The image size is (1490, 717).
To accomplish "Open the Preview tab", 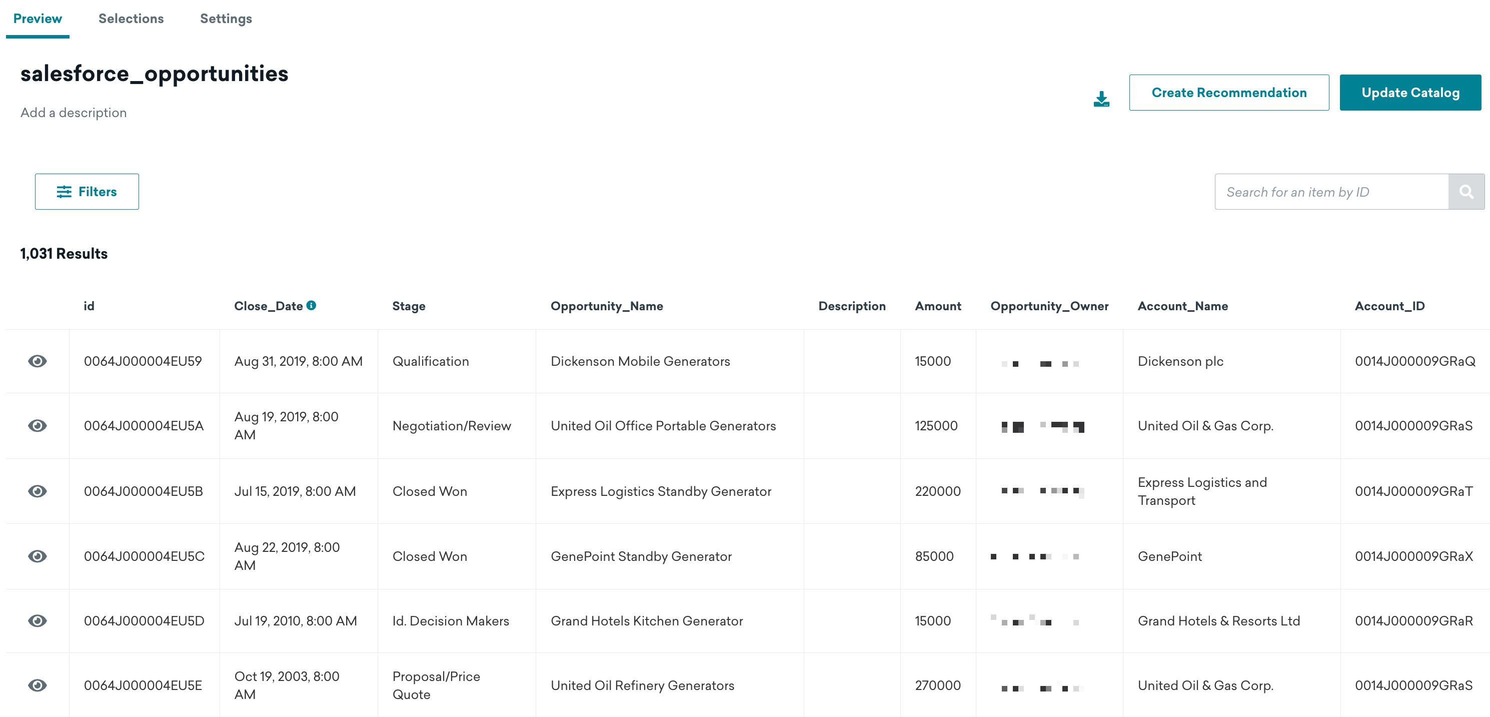I will pyautogui.click(x=39, y=17).
